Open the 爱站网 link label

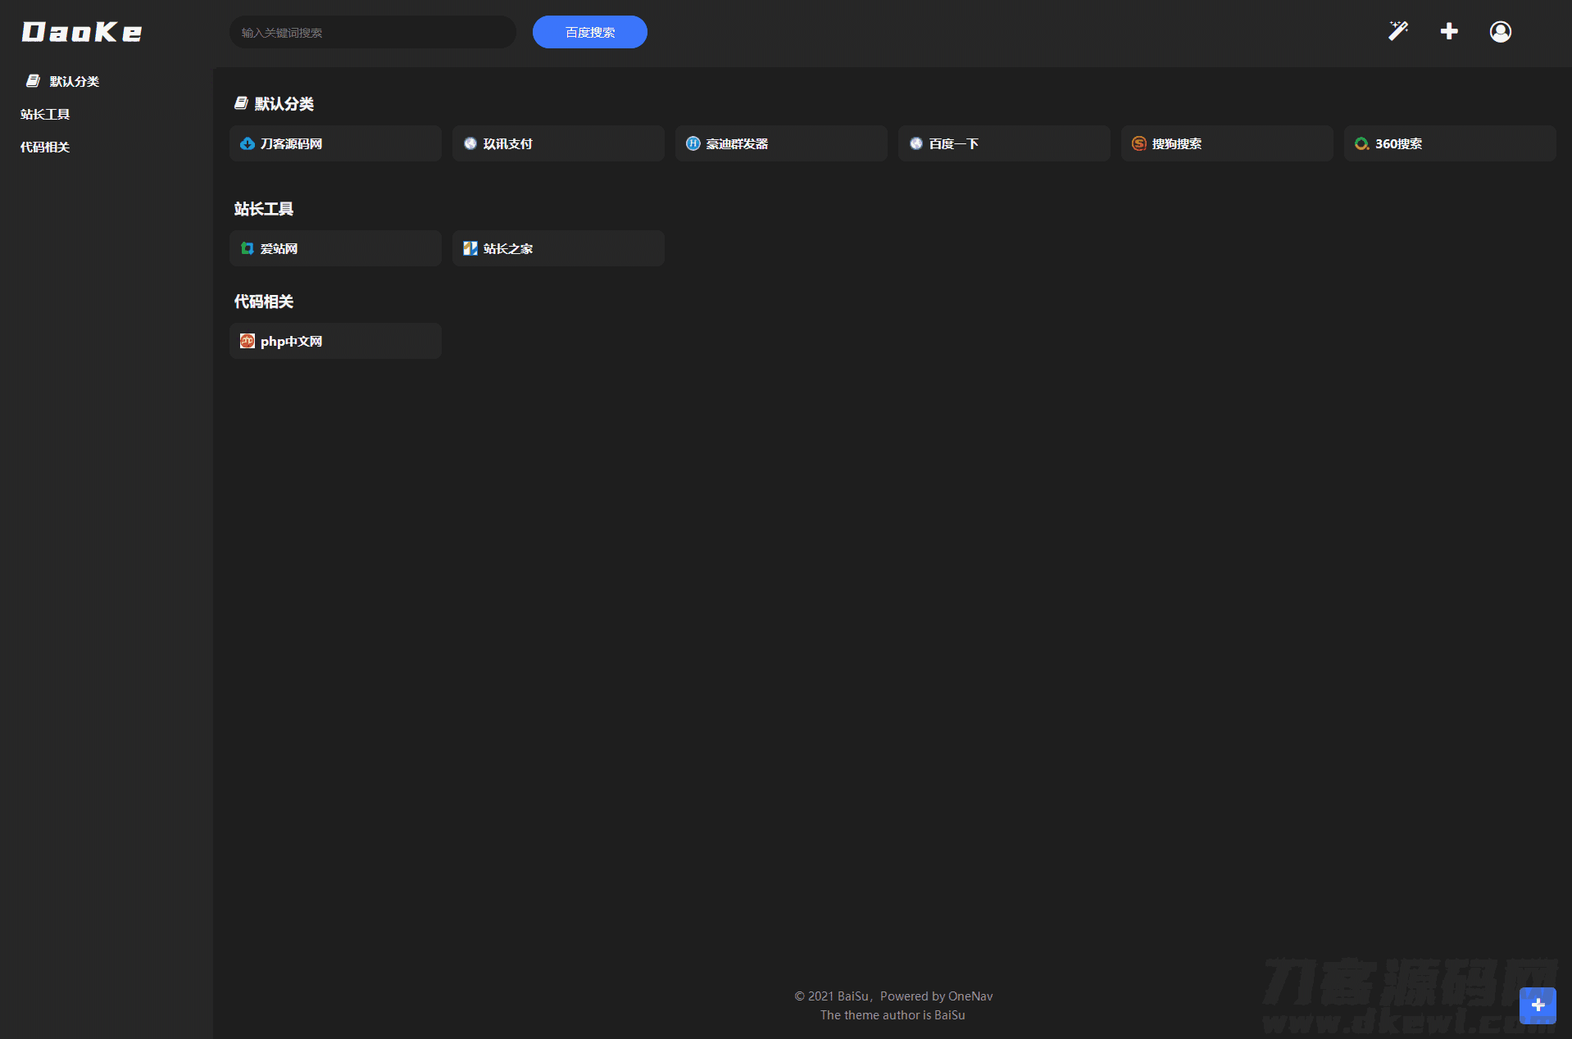pyautogui.click(x=279, y=248)
